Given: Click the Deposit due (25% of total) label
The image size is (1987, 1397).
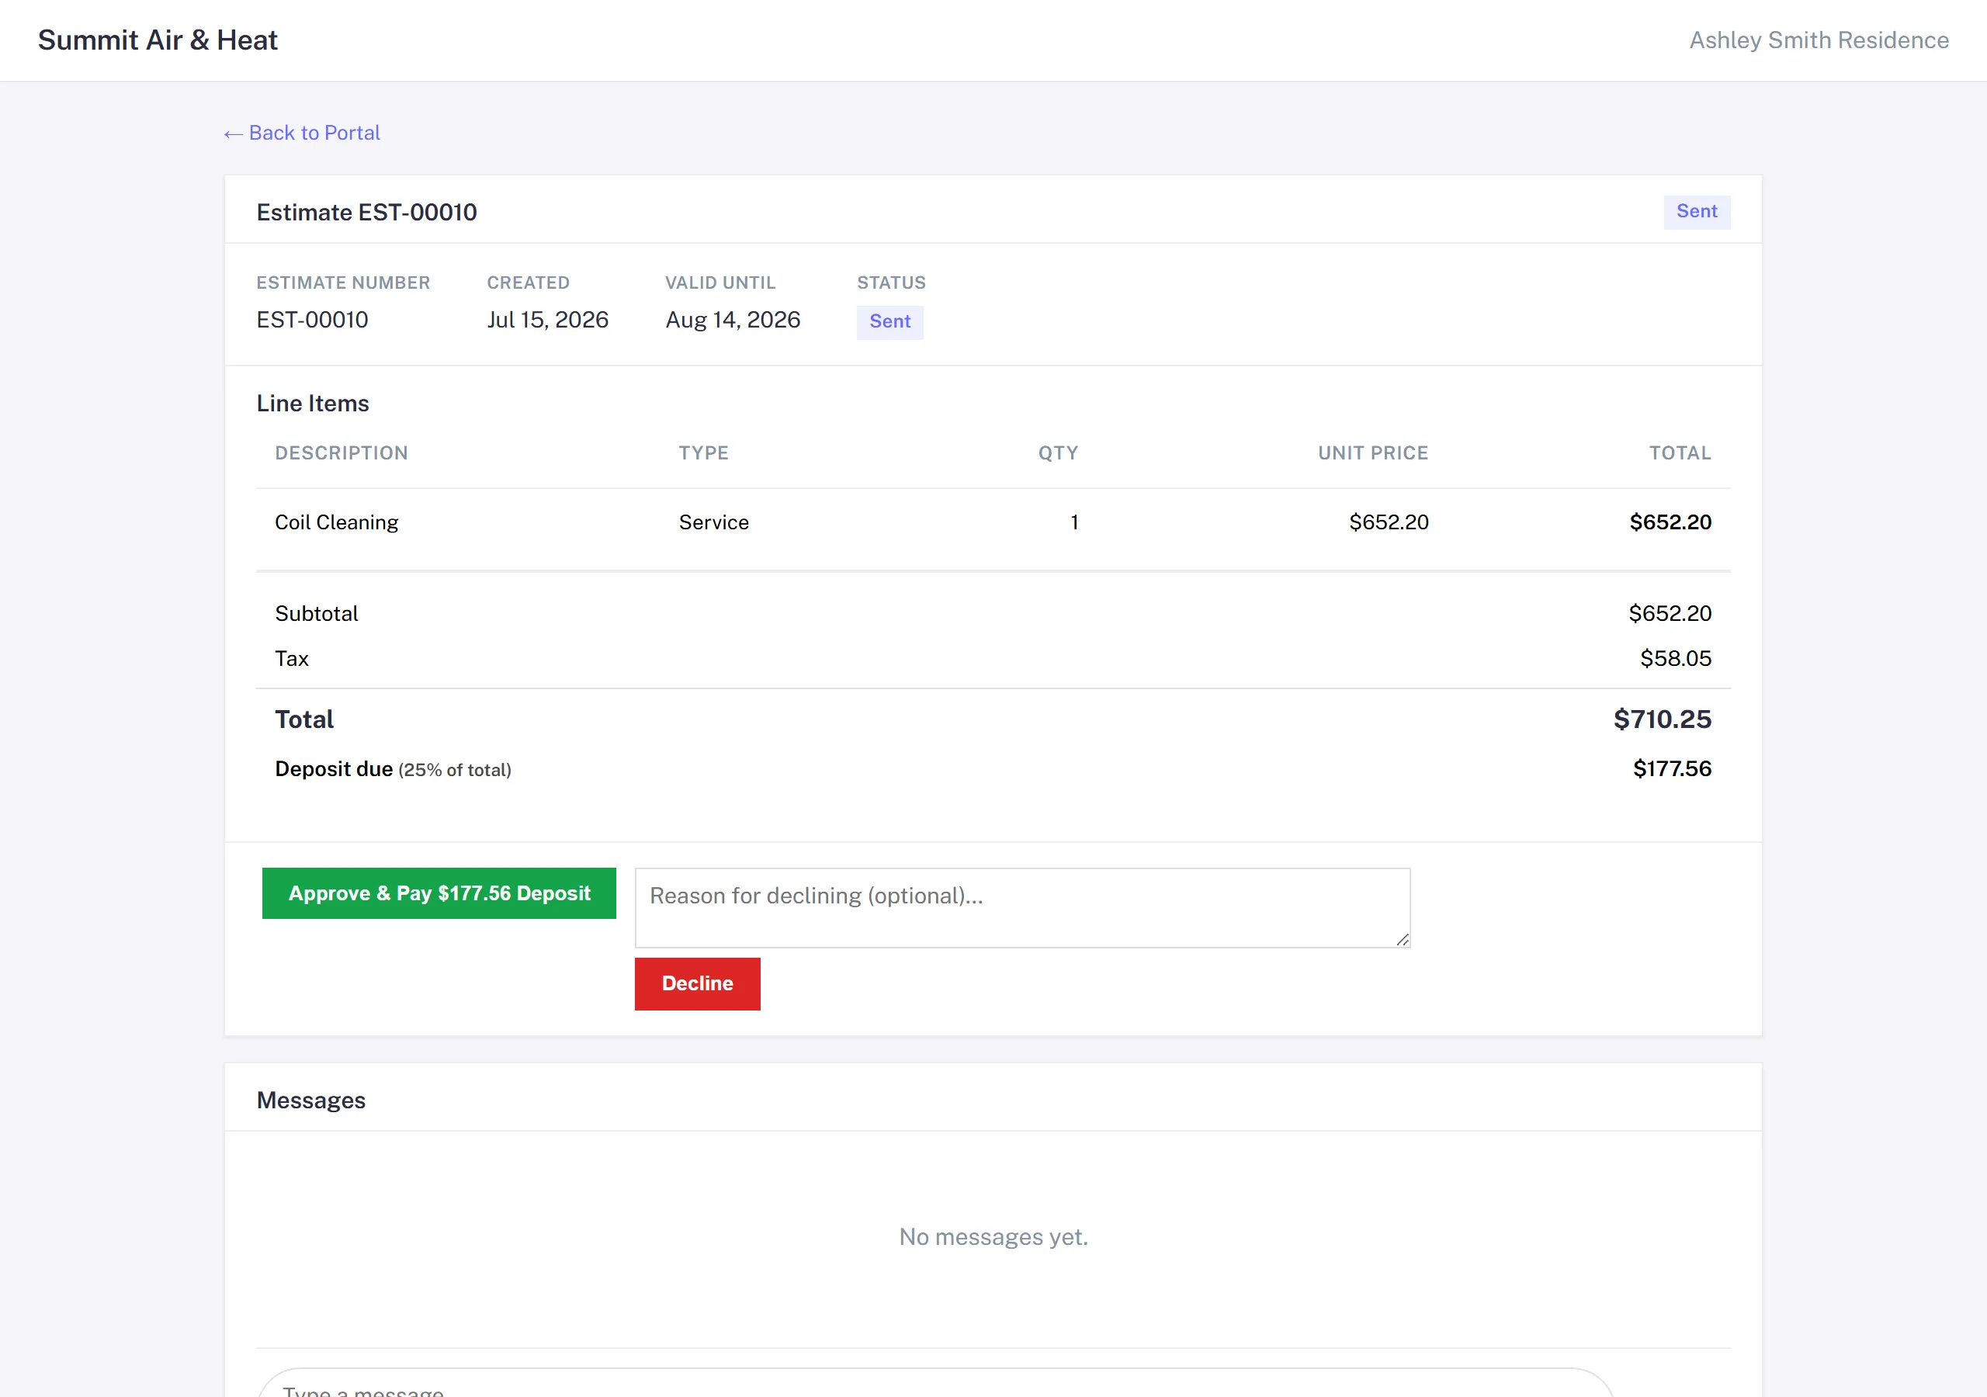Looking at the screenshot, I should (x=393, y=768).
